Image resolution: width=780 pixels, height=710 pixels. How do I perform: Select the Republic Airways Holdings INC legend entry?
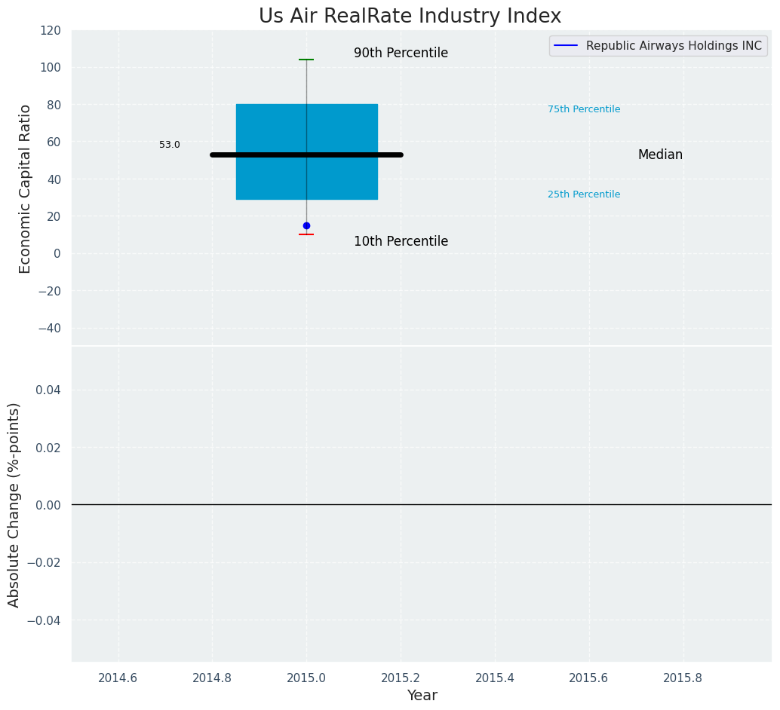(x=673, y=46)
